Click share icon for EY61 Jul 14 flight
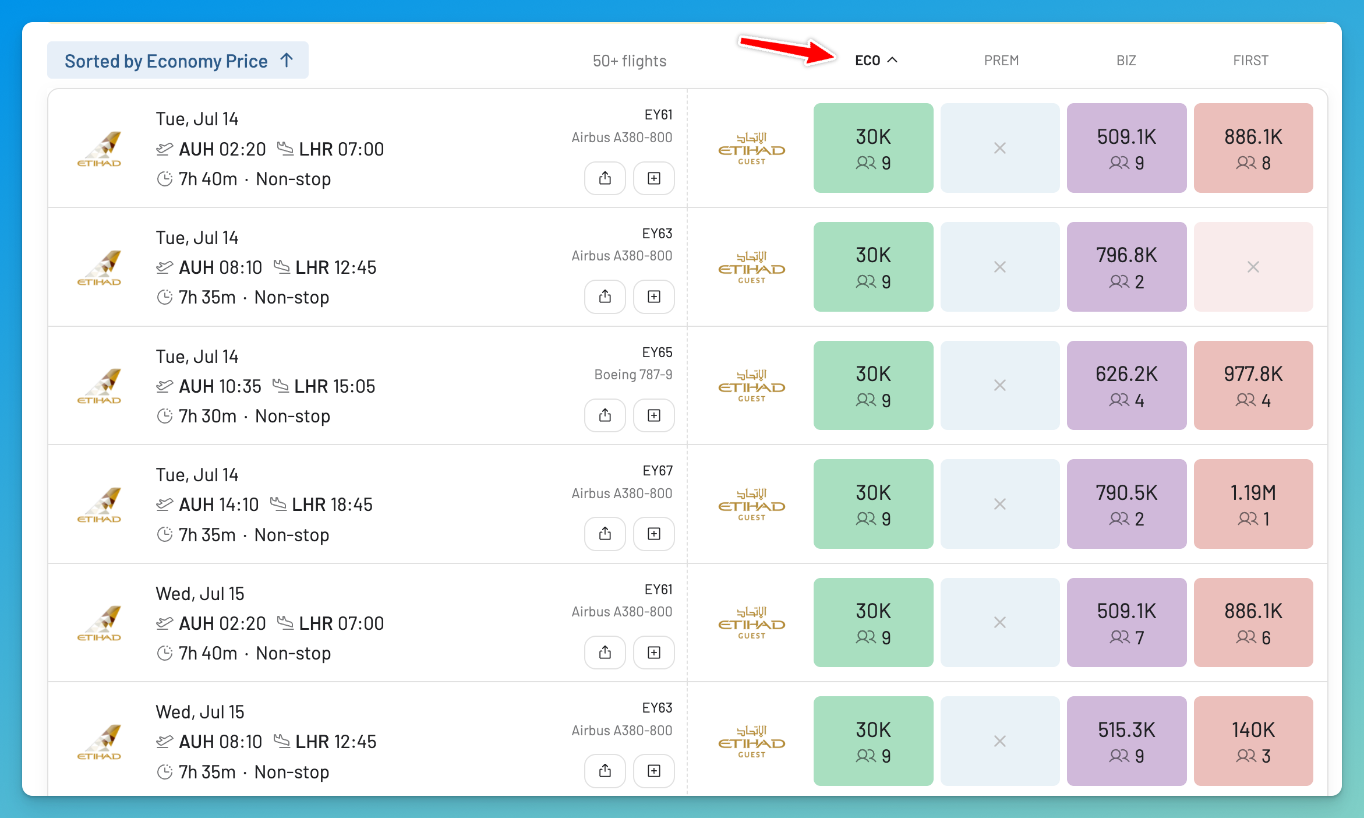The width and height of the screenshot is (1364, 818). pyautogui.click(x=605, y=178)
